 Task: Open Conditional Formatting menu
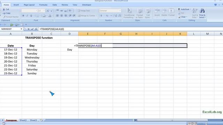(x=129, y=13)
